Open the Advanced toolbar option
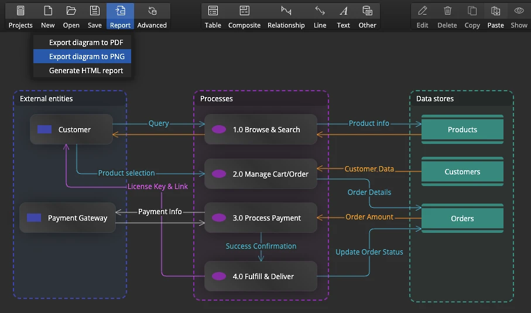Viewport: 531px width, 313px height. click(x=152, y=16)
